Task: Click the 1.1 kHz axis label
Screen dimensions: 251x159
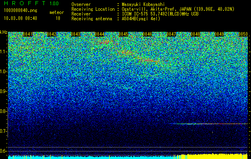Action: [x=3, y=52]
